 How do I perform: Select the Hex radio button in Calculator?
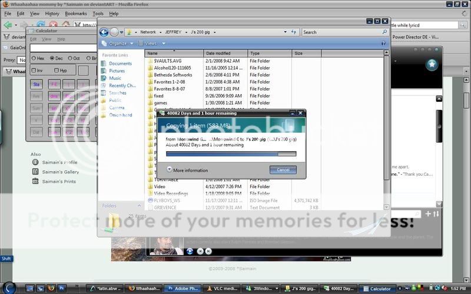pos(34,58)
